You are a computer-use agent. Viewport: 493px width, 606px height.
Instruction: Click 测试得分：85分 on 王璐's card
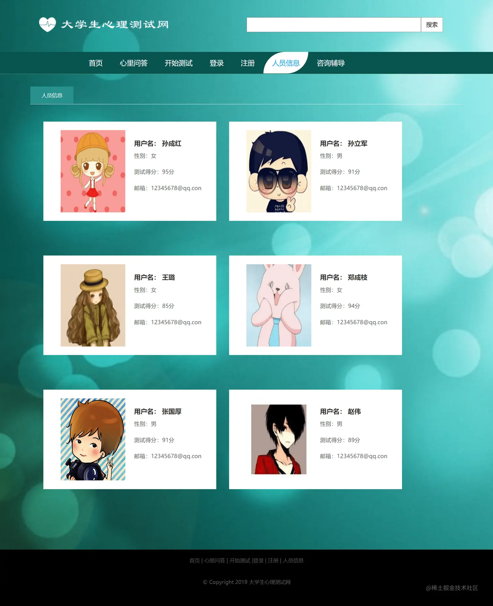pos(154,306)
